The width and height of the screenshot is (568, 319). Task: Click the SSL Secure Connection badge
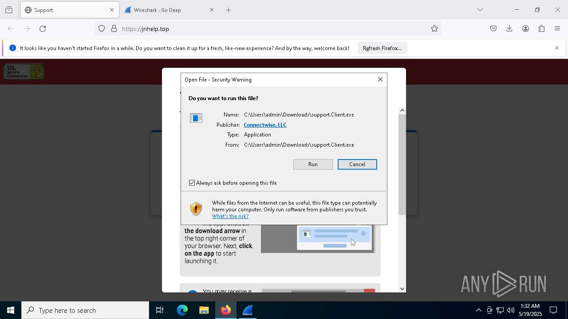coord(24,72)
